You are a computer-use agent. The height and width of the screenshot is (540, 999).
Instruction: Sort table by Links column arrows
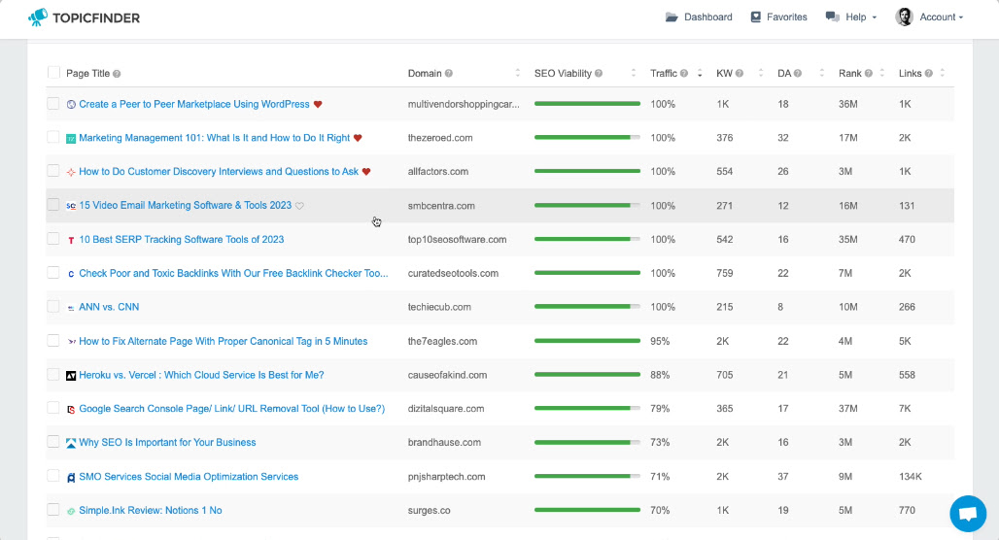point(943,73)
